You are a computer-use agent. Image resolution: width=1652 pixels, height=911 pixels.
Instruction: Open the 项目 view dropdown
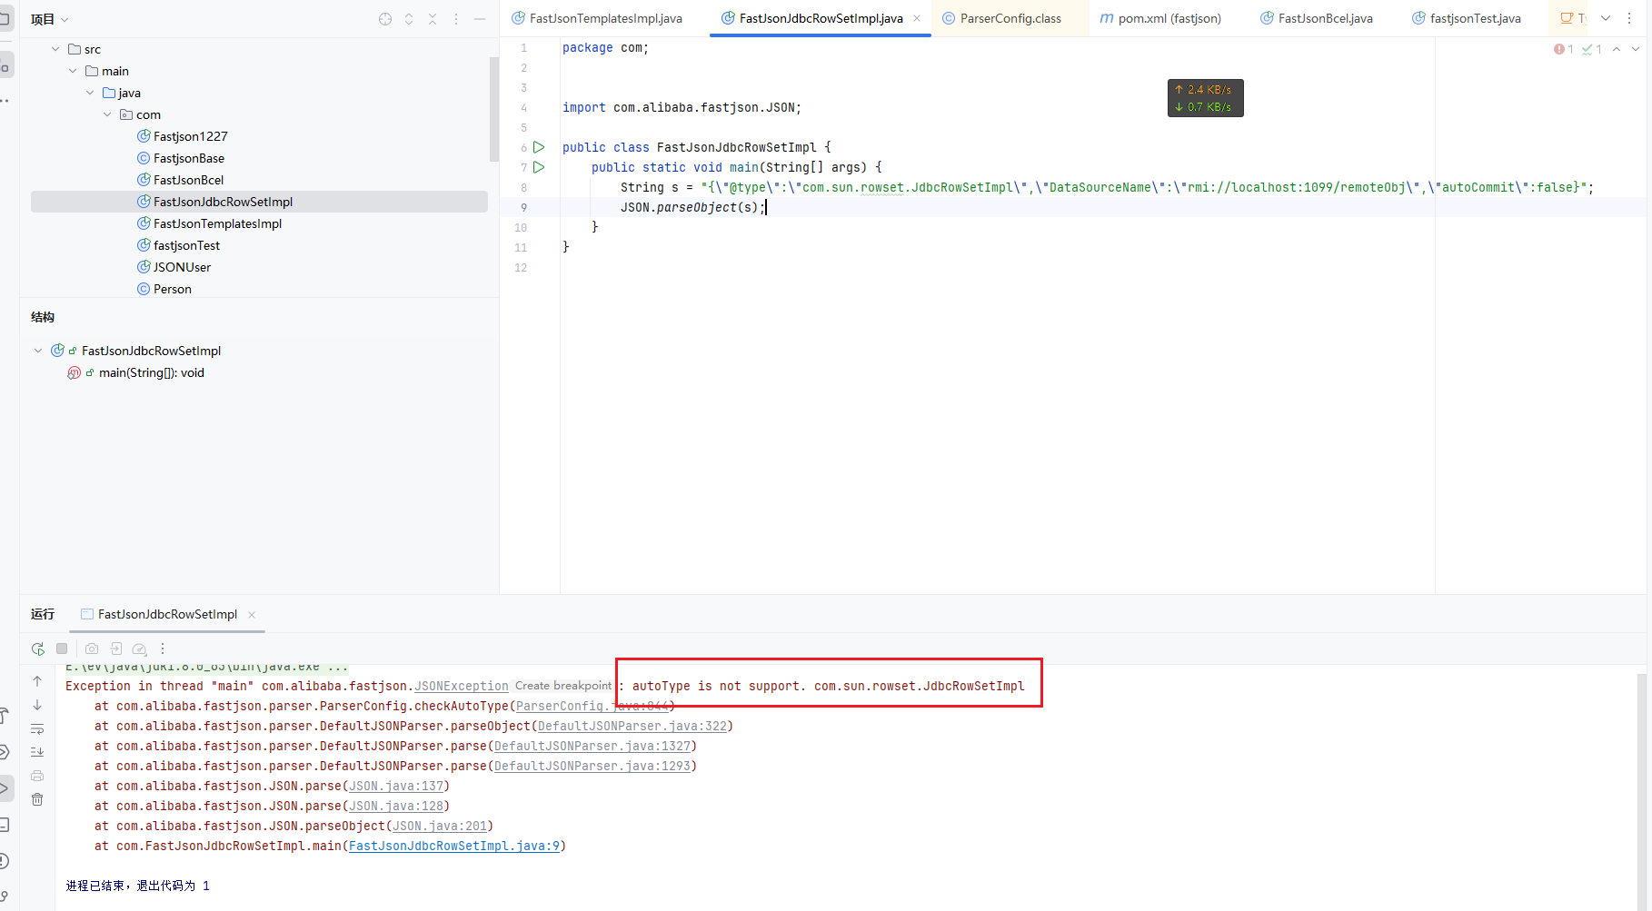coord(49,19)
